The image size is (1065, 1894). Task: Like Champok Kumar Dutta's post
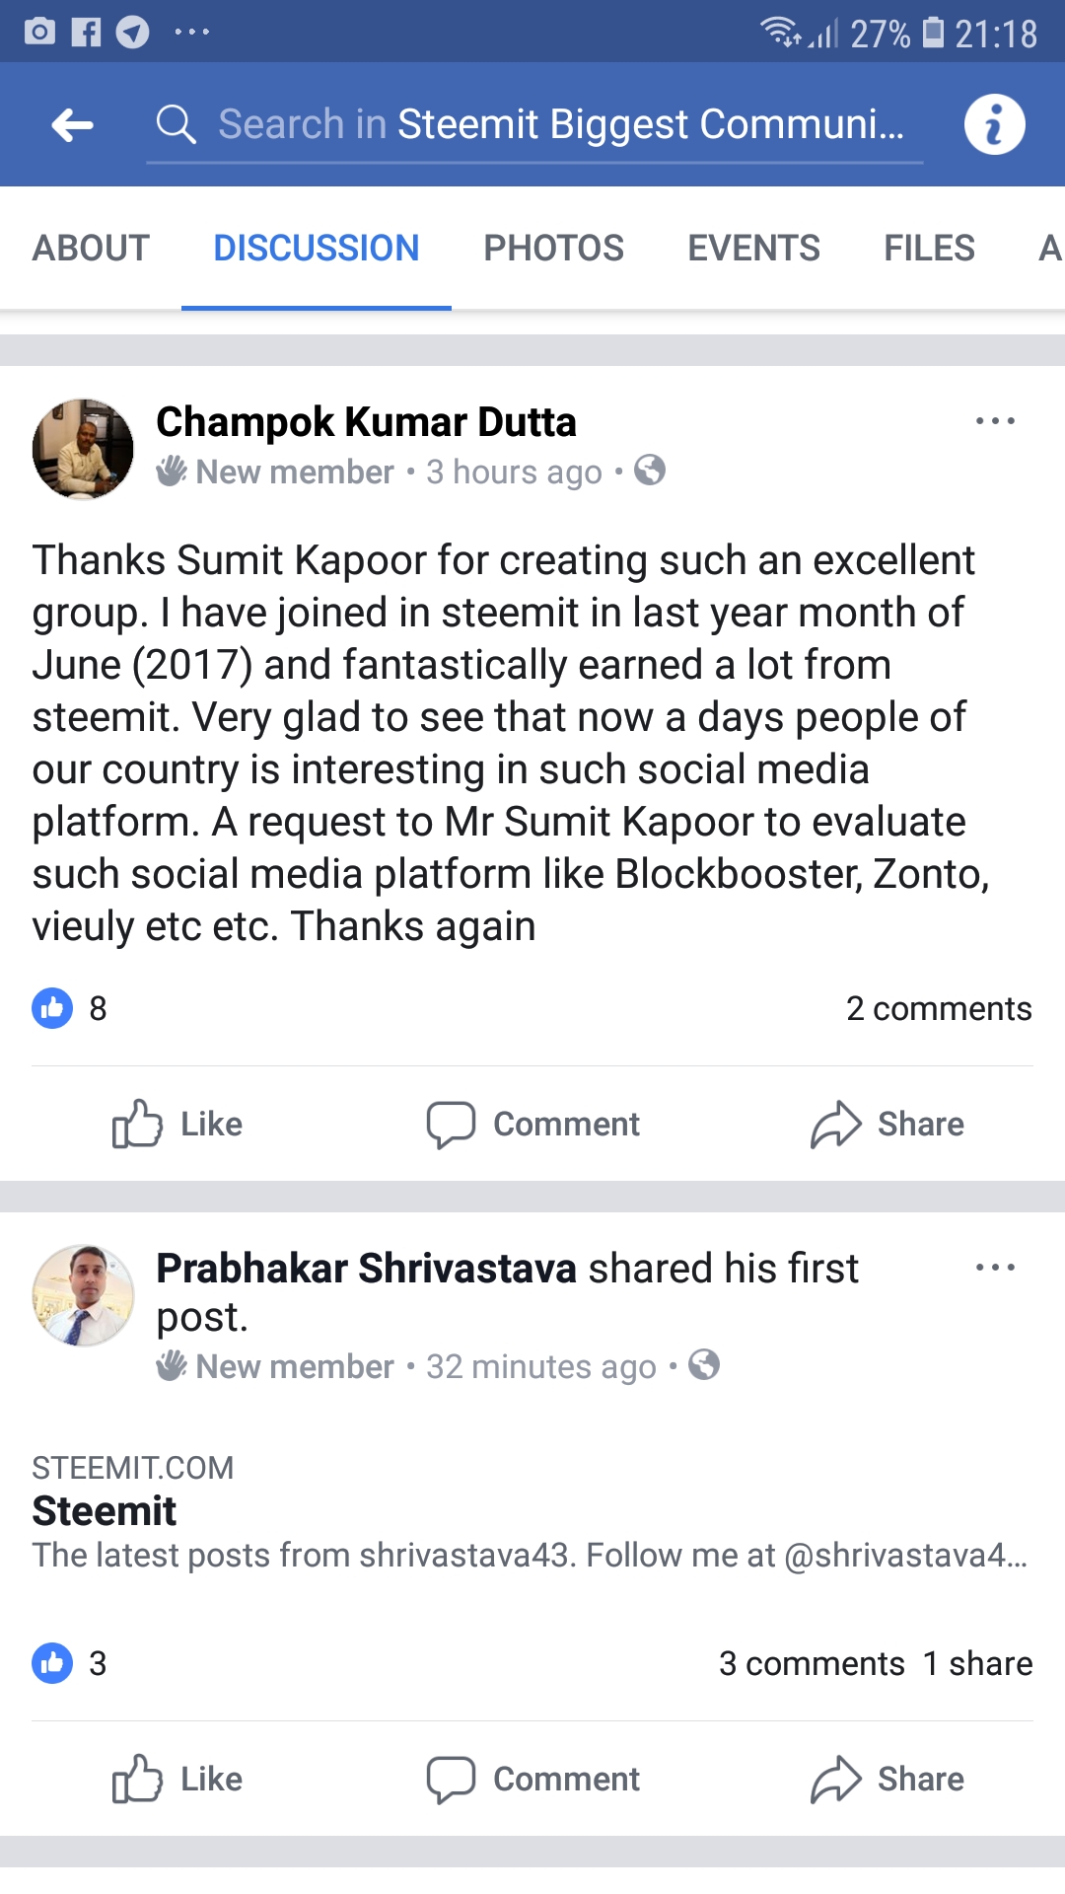coord(177,1124)
